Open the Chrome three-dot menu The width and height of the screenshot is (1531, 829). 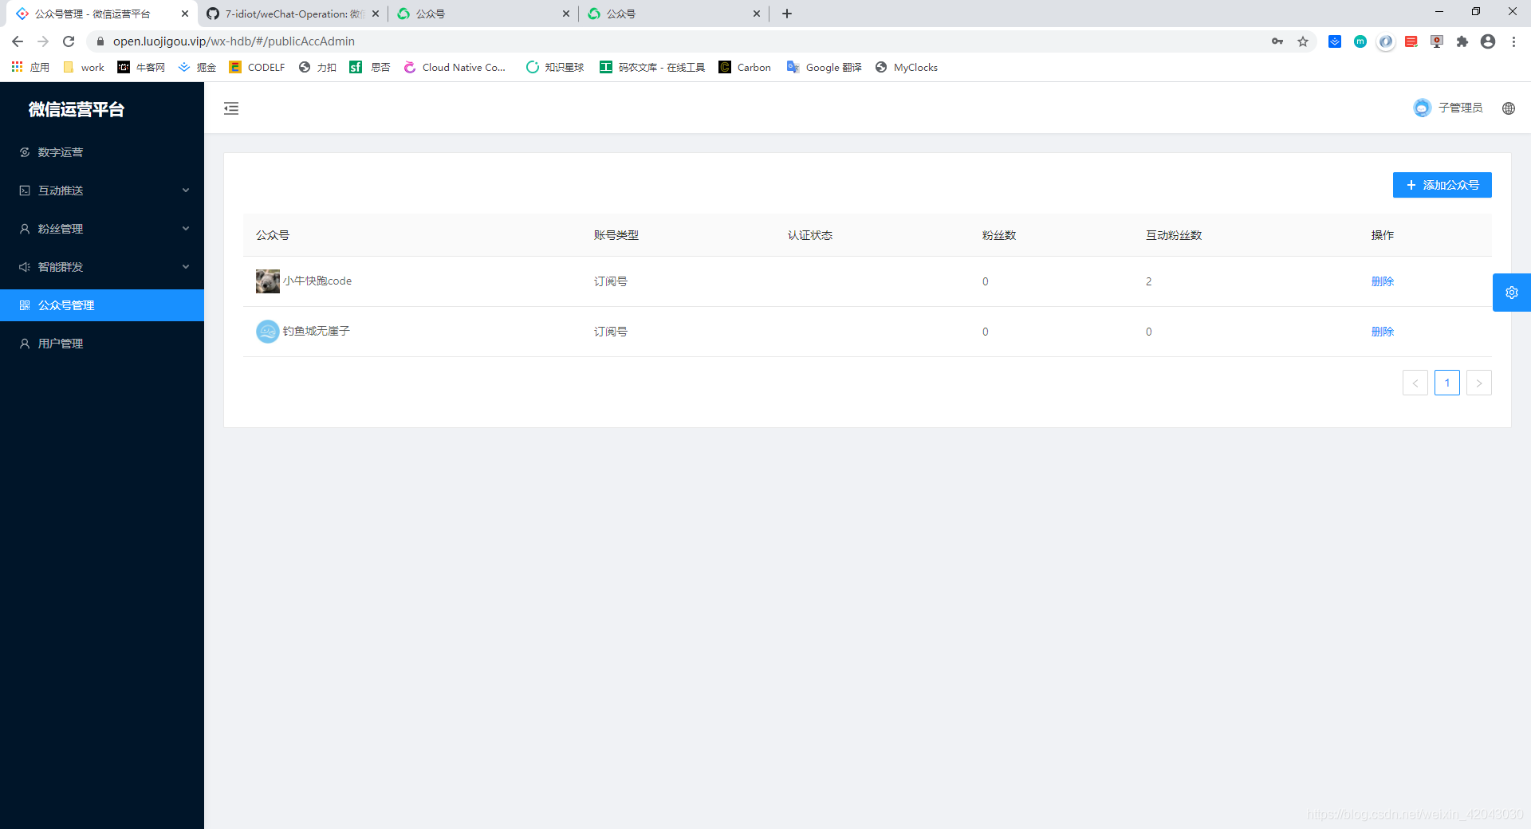[1513, 41]
